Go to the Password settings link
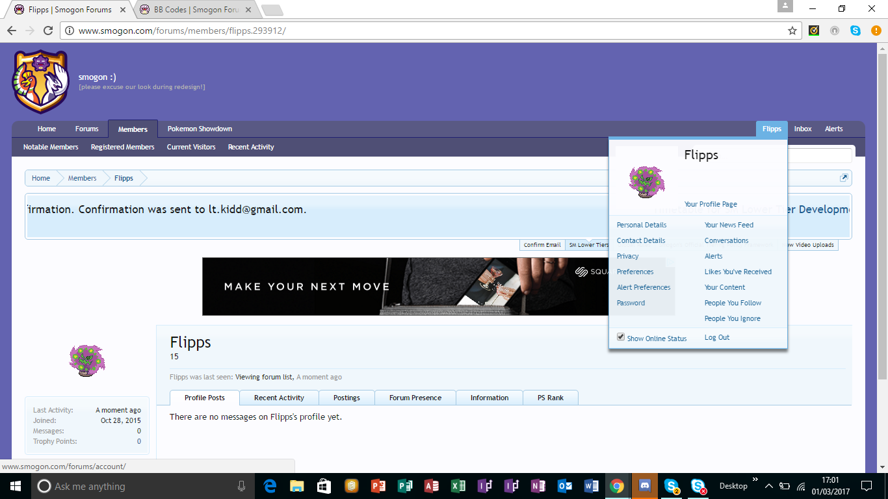 click(631, 303)
